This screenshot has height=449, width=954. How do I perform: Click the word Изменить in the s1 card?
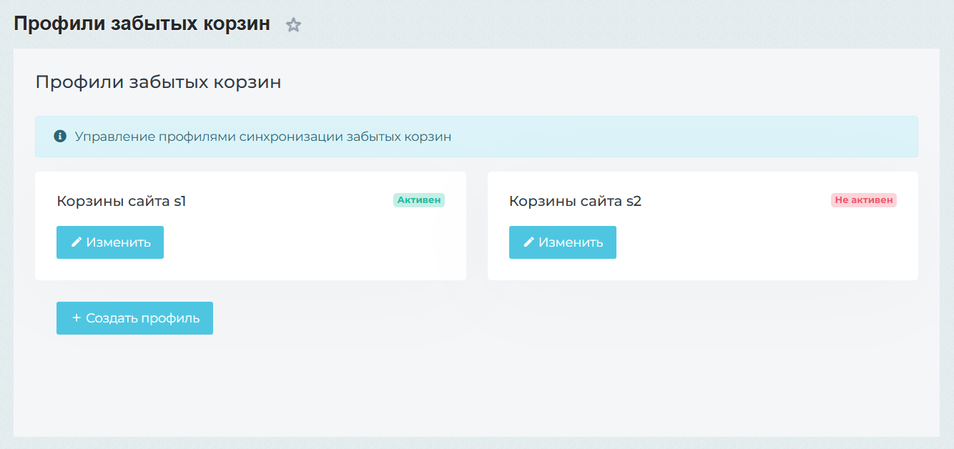coord(118,242)
